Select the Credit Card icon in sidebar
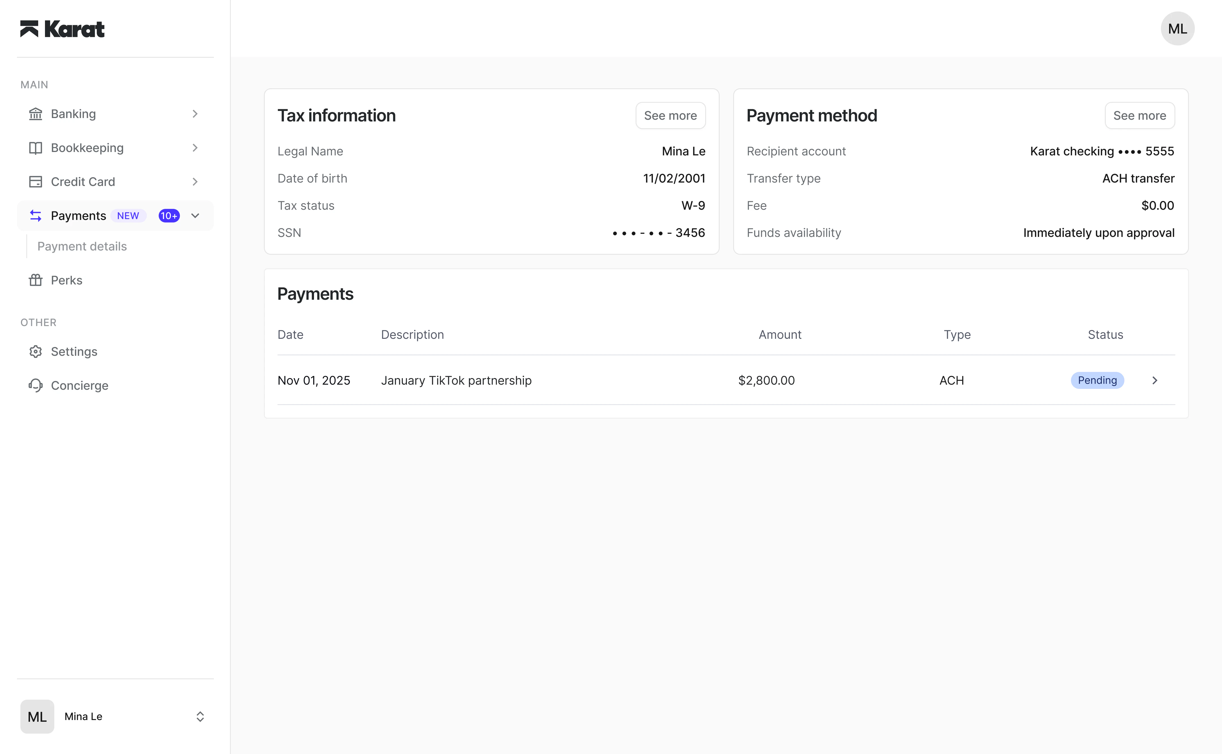The width and height of the screenshot is (1222, 754). (35, 181)
